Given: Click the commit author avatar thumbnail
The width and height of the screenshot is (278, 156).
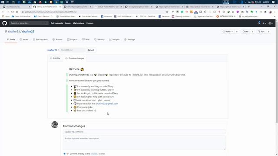Looking at the screenshot, I should pos(55,125).
